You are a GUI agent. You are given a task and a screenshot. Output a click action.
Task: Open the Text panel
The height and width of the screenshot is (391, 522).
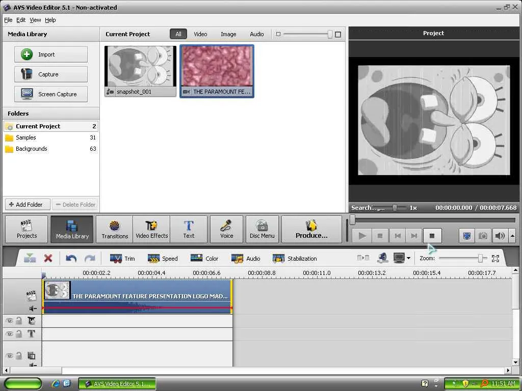pyautogui.click(x=189, y=230)
